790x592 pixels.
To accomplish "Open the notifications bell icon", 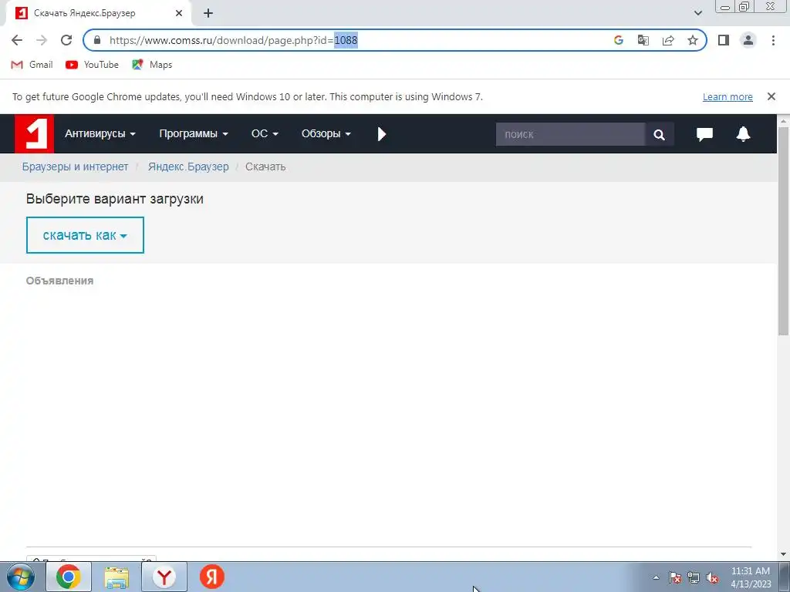I will tap(743, 134).
